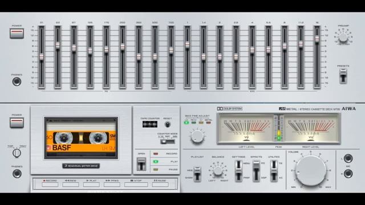Flip the Presets switch
The width and height of the screenshot is (365, 205).
click(x=343, y=76)
